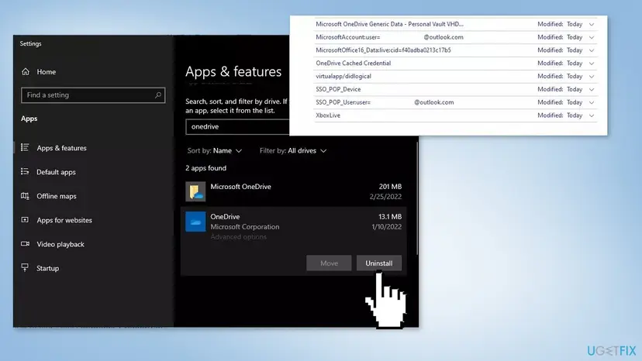
Task: Focus the Find a setting search box
Action: [x=93, y=95]
